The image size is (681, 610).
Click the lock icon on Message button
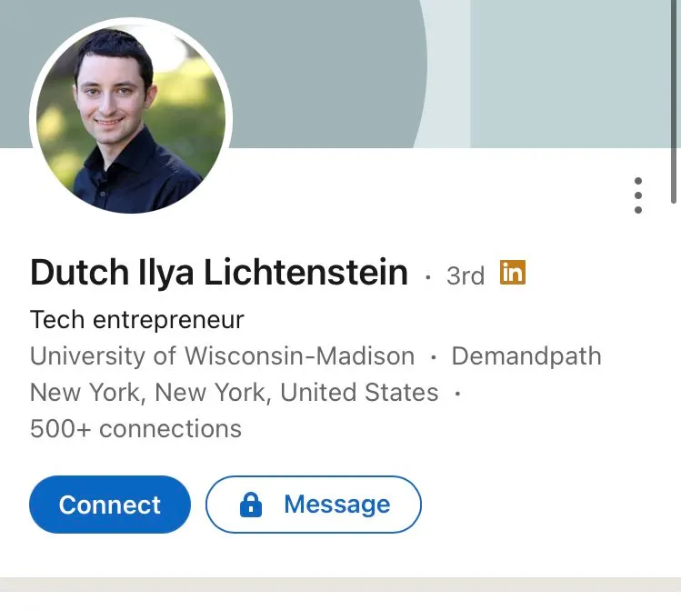pyautogui.click(x=251, y=505)
